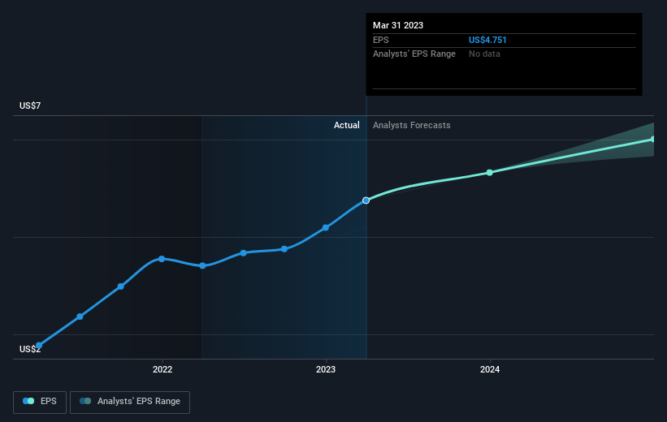Click the last forecast point at chart's right edge
667x422 pixels.
click(652, 139)
